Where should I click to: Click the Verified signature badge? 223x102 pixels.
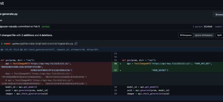46,27
